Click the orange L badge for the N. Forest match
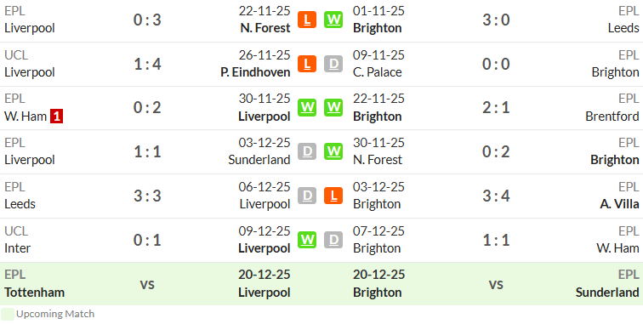 307,20
